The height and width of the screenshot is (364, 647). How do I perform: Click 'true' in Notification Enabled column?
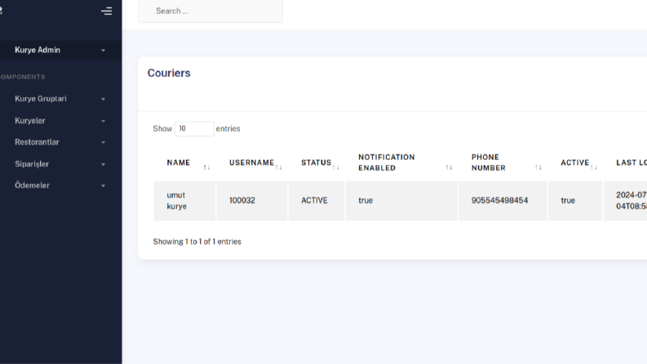pyautogui.click(x=366, y=201)
